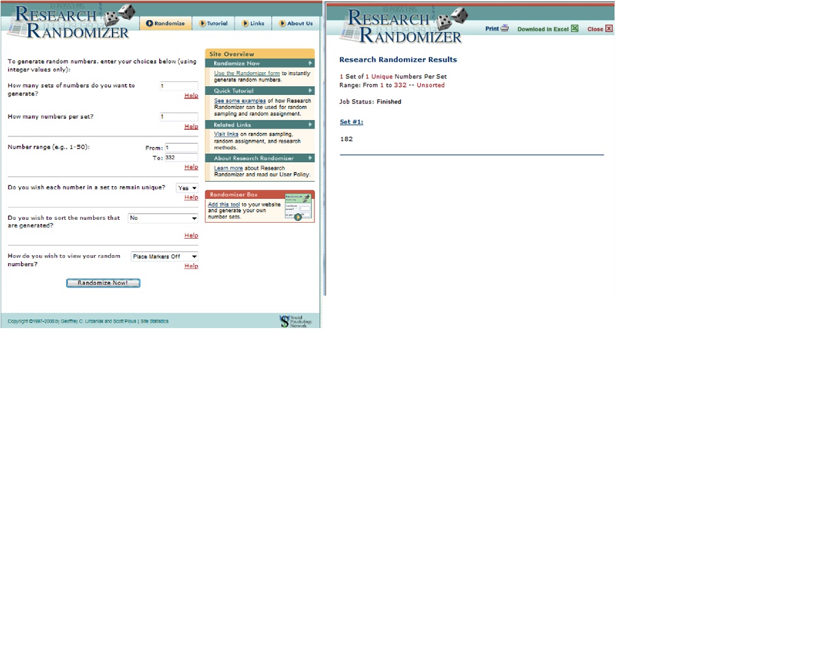Click the range To input field
Viewport: 815px width, 650px height.
(181, 157)
